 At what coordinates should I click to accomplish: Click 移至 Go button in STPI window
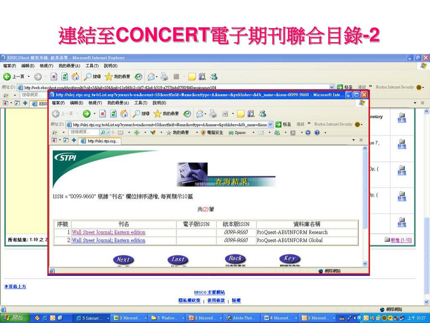point(283,124)
